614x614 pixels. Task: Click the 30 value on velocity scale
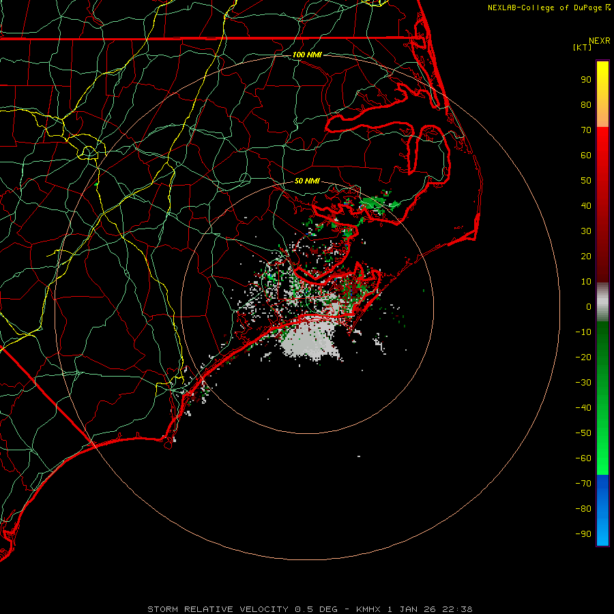(x=586, y=231)
